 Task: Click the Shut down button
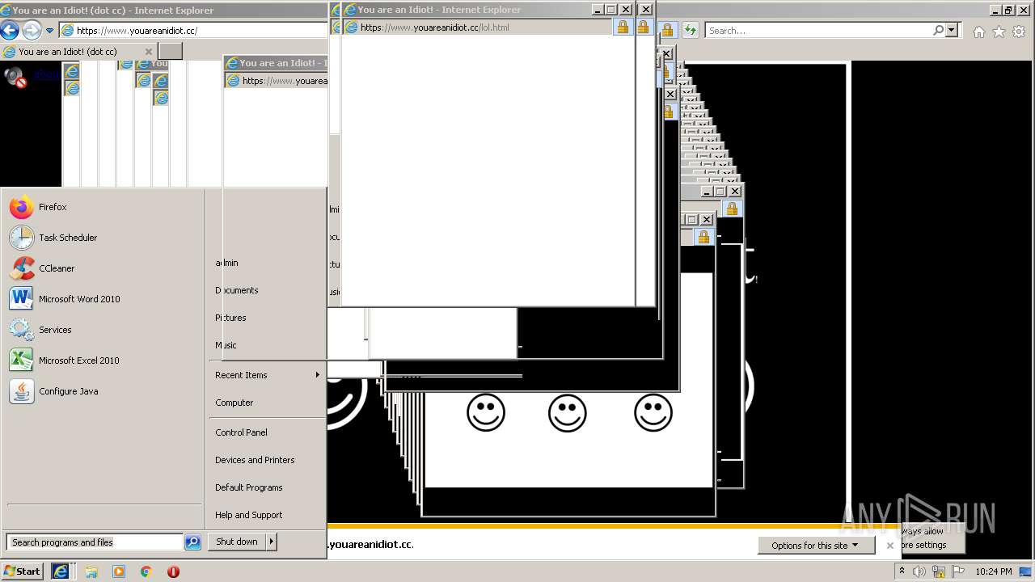pyautogui.click(x=237, y=542)
